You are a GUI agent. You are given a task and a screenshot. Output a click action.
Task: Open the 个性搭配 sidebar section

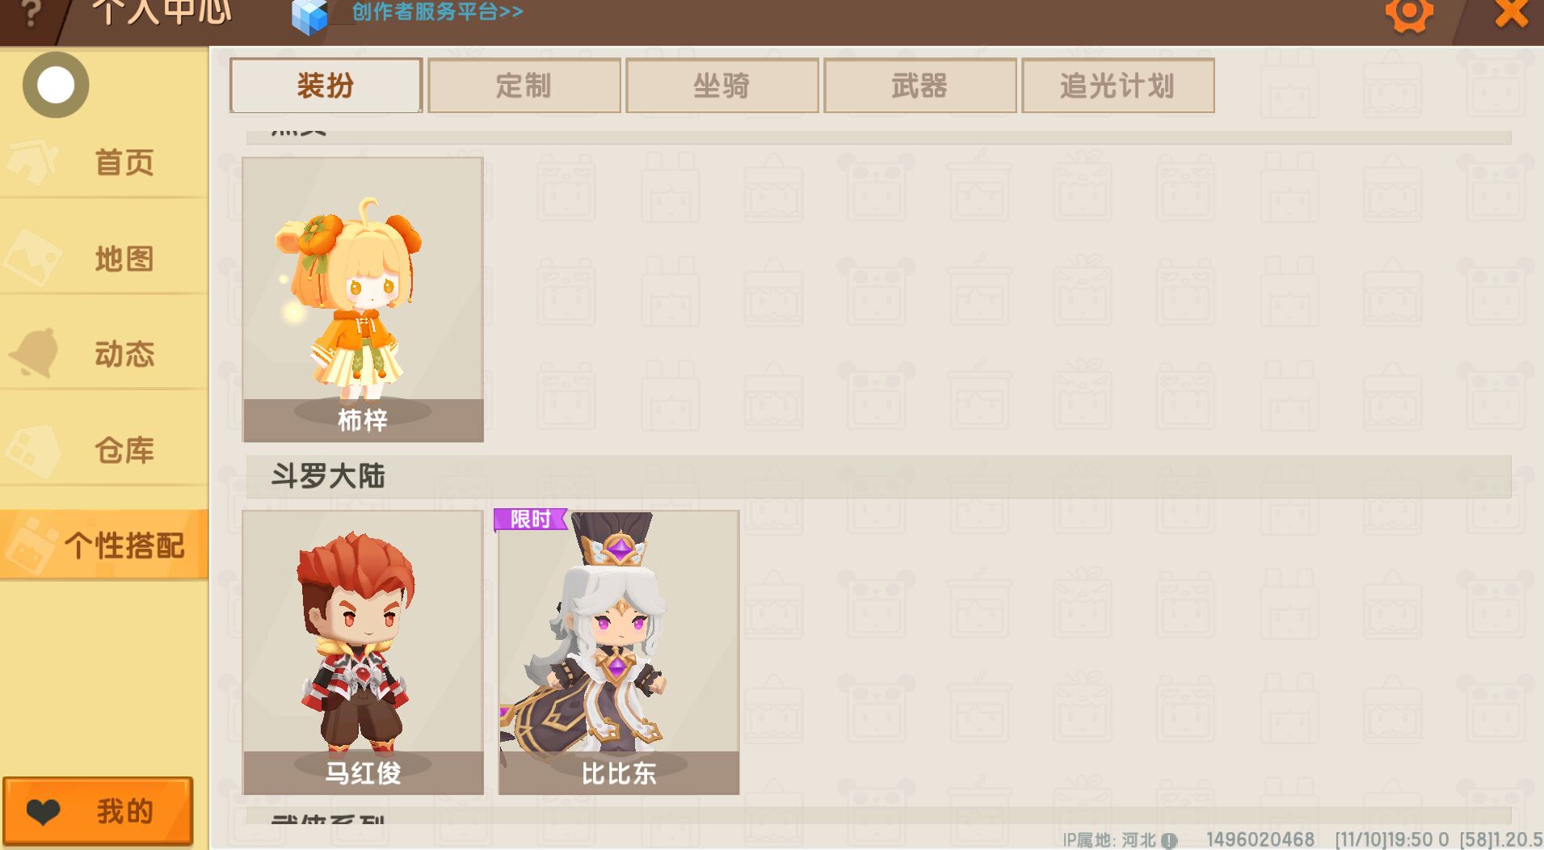click(104, 545)
